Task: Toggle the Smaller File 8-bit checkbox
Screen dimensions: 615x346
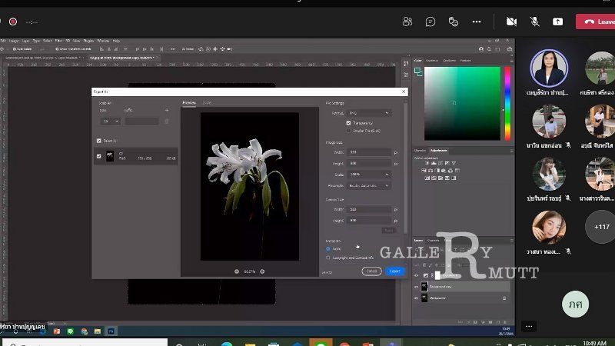Action: point(348,131)
